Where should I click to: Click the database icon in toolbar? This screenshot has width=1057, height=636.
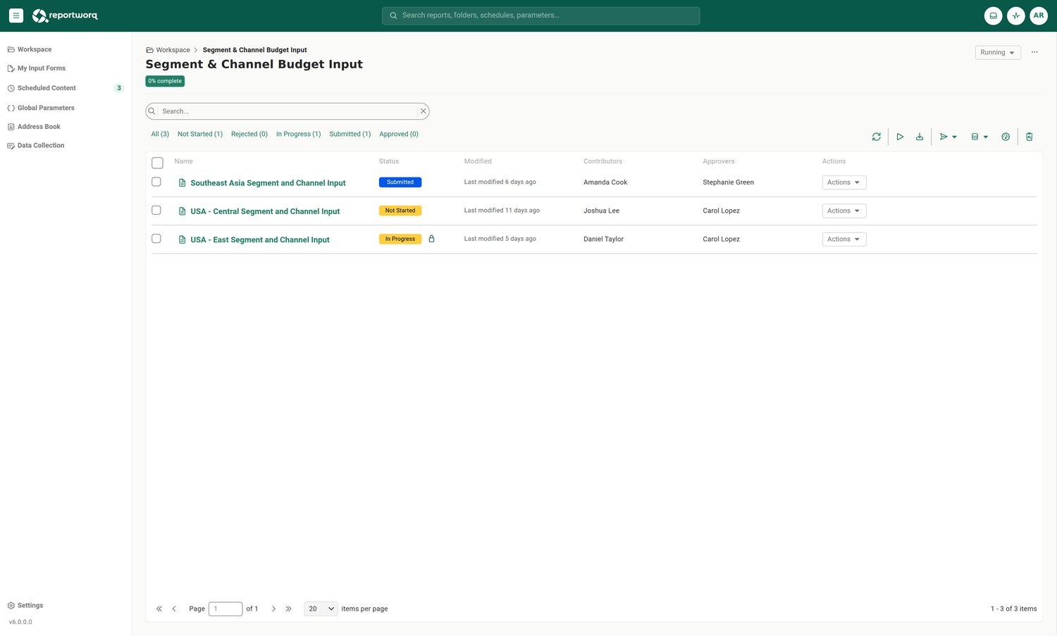pyautogui.click(x=975, y=137)
